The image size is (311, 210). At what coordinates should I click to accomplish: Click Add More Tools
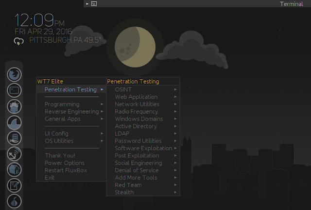point(143,177)
